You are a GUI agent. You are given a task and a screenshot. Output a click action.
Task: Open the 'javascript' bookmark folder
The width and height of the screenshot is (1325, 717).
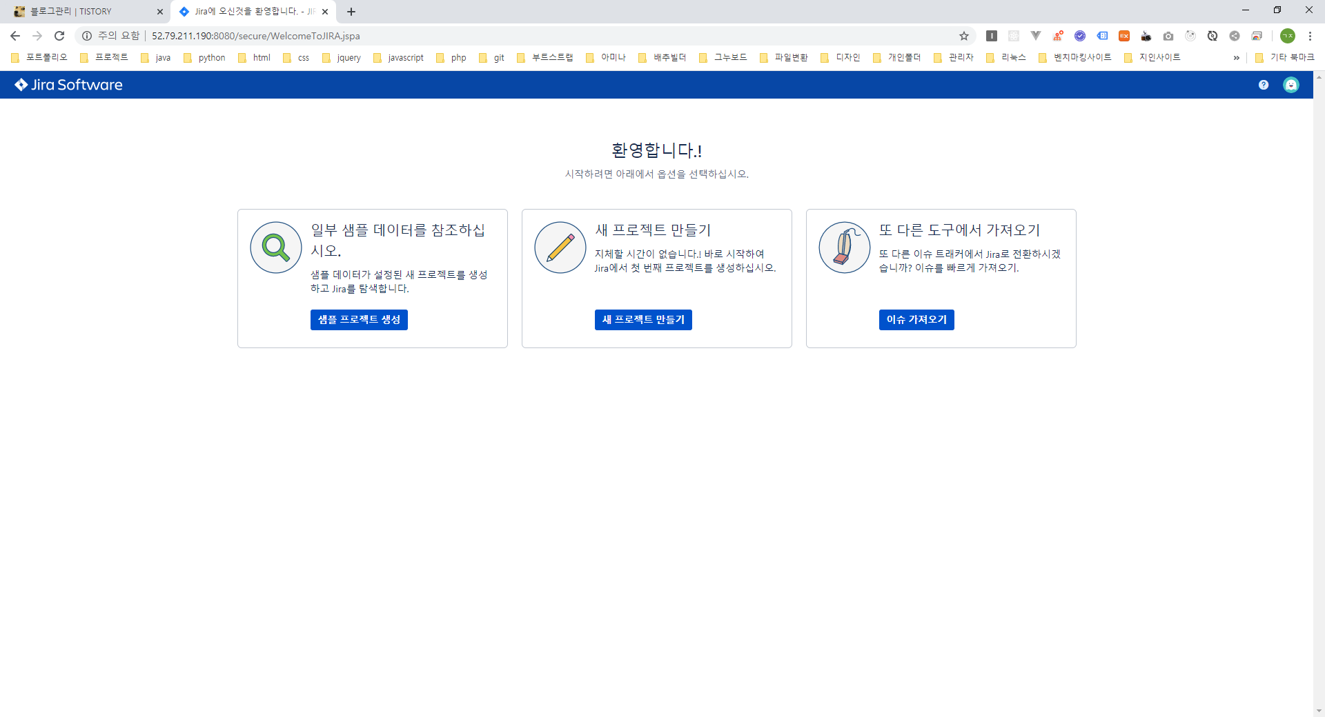tap(398, 58)
